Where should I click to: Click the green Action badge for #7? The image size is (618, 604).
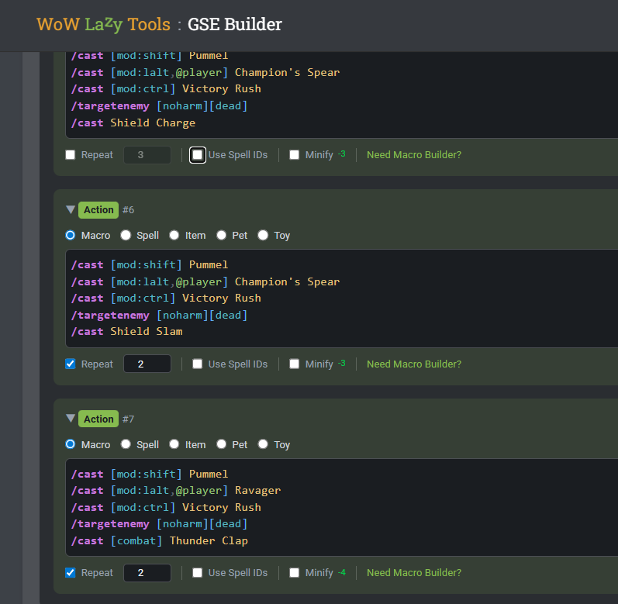[98, 419]
